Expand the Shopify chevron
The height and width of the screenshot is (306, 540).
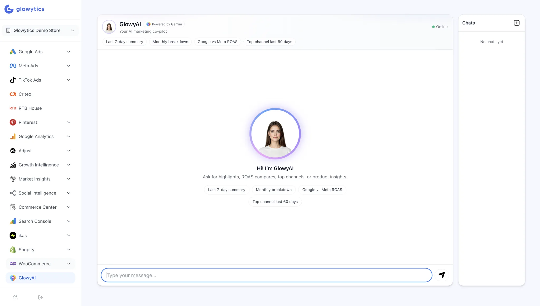[x=69, y=250]
